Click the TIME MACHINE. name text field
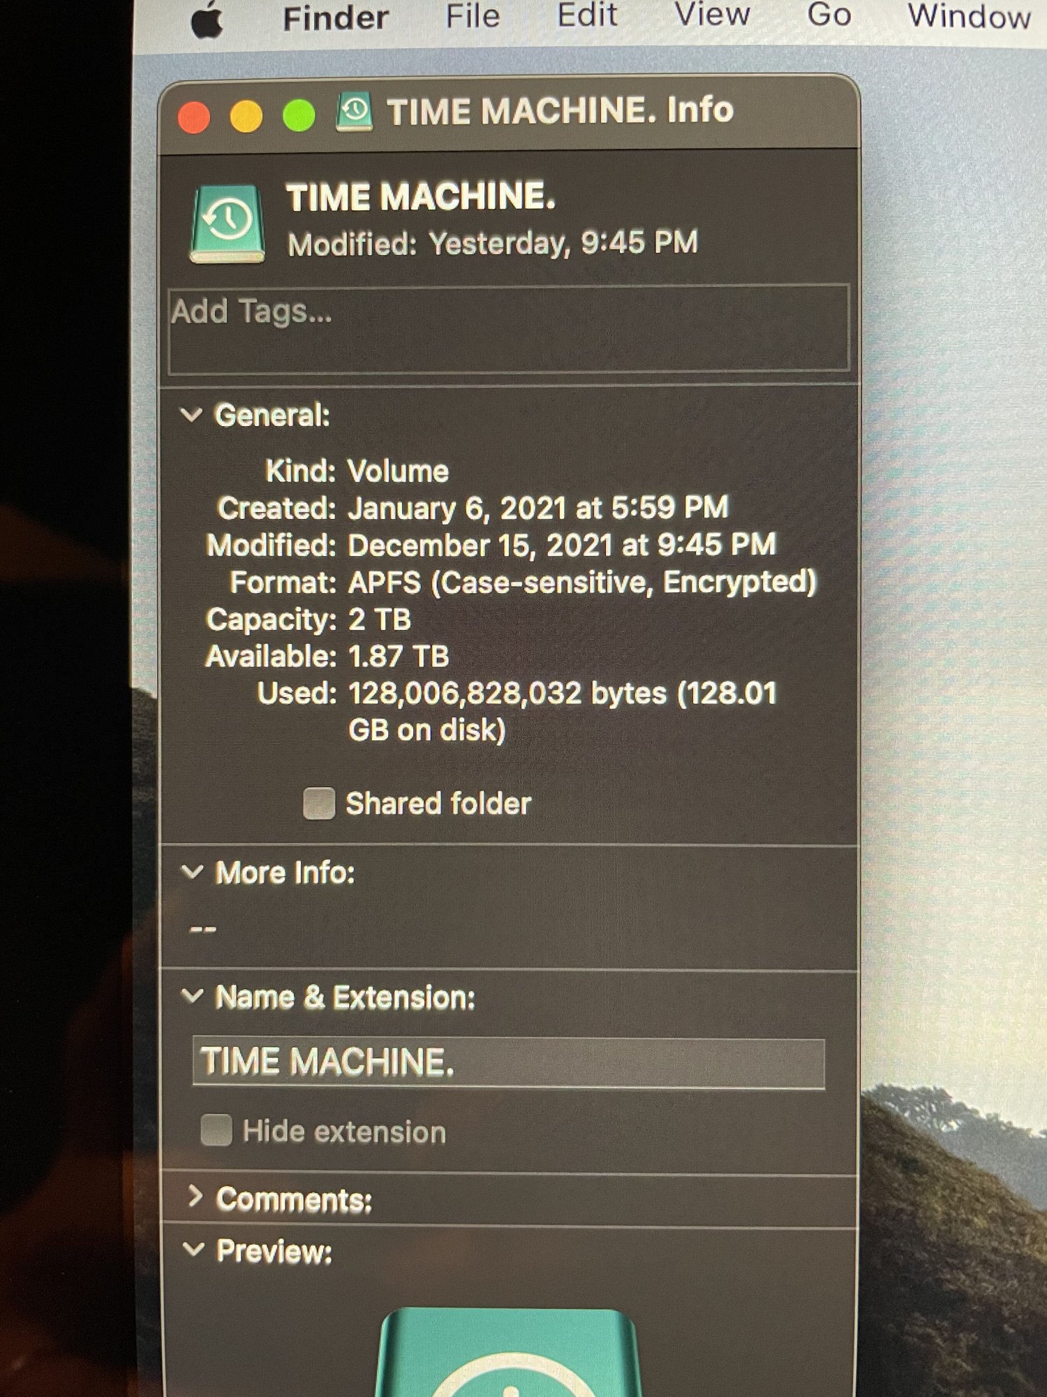1047x1397 pixels. (509, 1062)
